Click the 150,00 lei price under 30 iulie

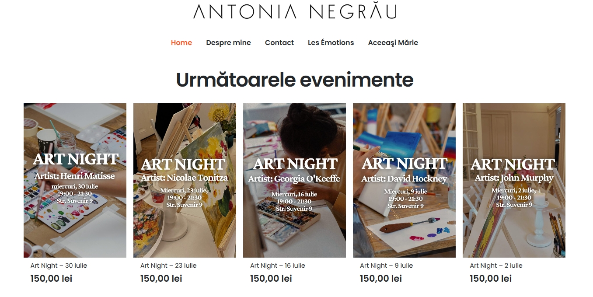pos(51,279)
